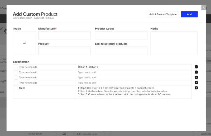Click minus icon on third specification row
The height and width of the screenshot is (136, 211).
[x=196, y=77]
